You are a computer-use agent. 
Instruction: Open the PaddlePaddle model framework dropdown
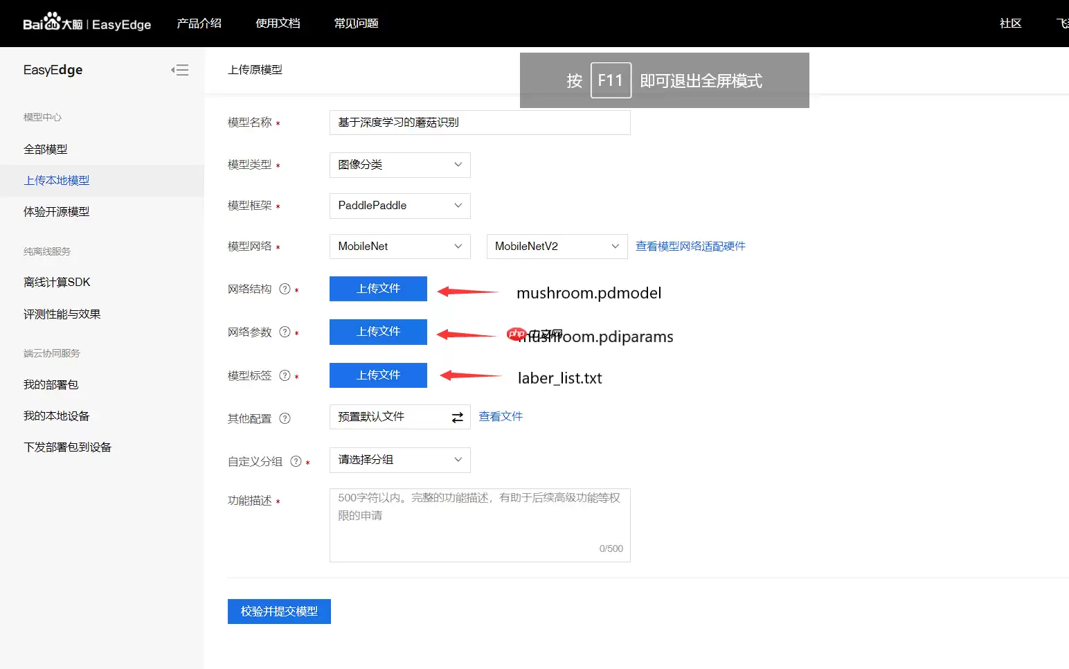[x=399, y=206]
